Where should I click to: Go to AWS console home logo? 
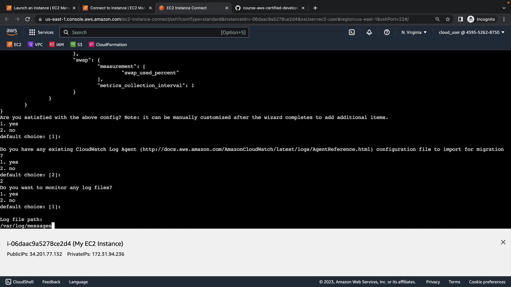(12, 32)
